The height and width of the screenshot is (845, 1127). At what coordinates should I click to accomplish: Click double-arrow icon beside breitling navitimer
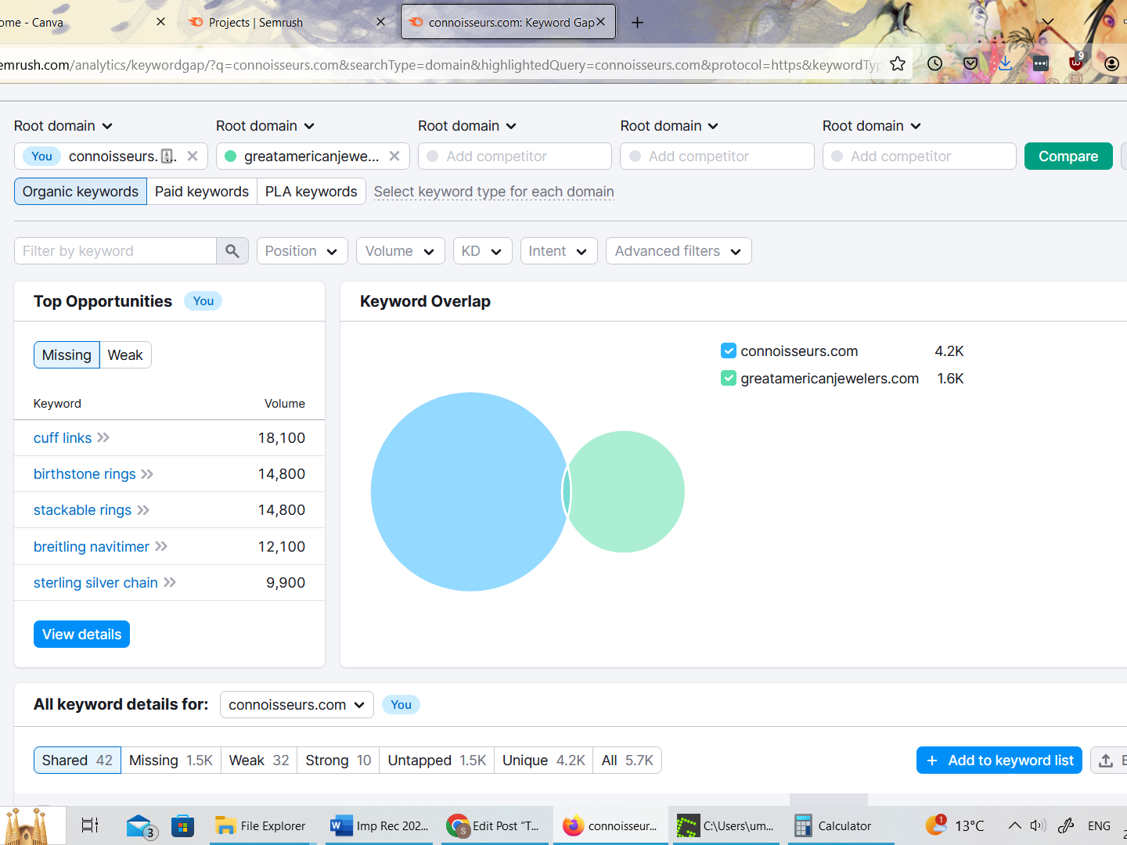tap(161, 546)
